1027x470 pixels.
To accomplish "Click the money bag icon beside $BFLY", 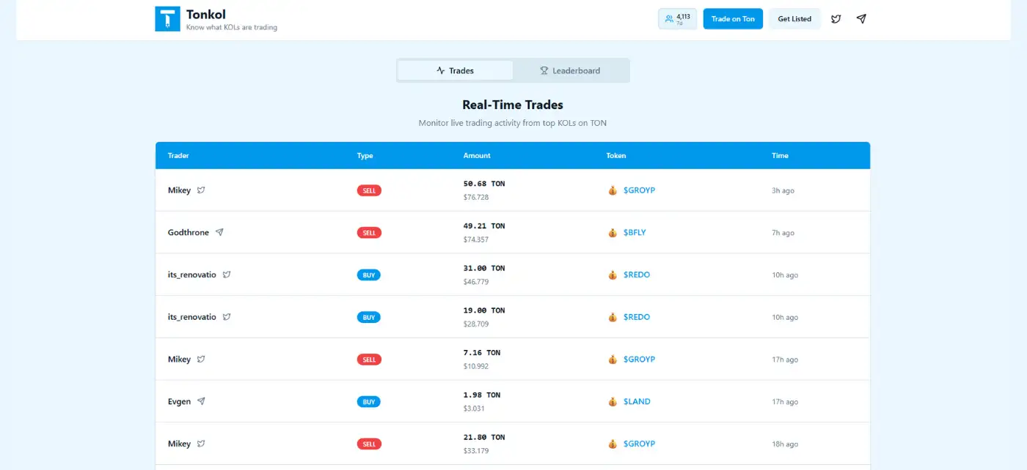I will click(613, 233).
